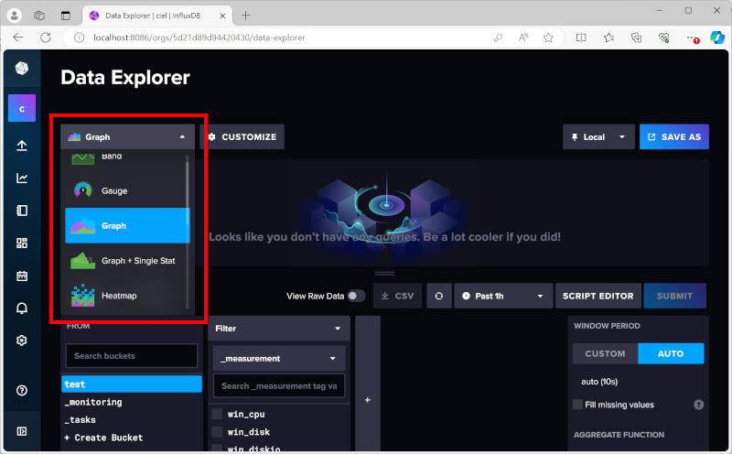Click browser profile avatar icon

[x=14, y=16]
